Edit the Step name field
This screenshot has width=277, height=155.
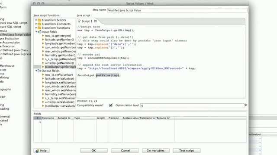pyautogui.click(x=177, y=10)
